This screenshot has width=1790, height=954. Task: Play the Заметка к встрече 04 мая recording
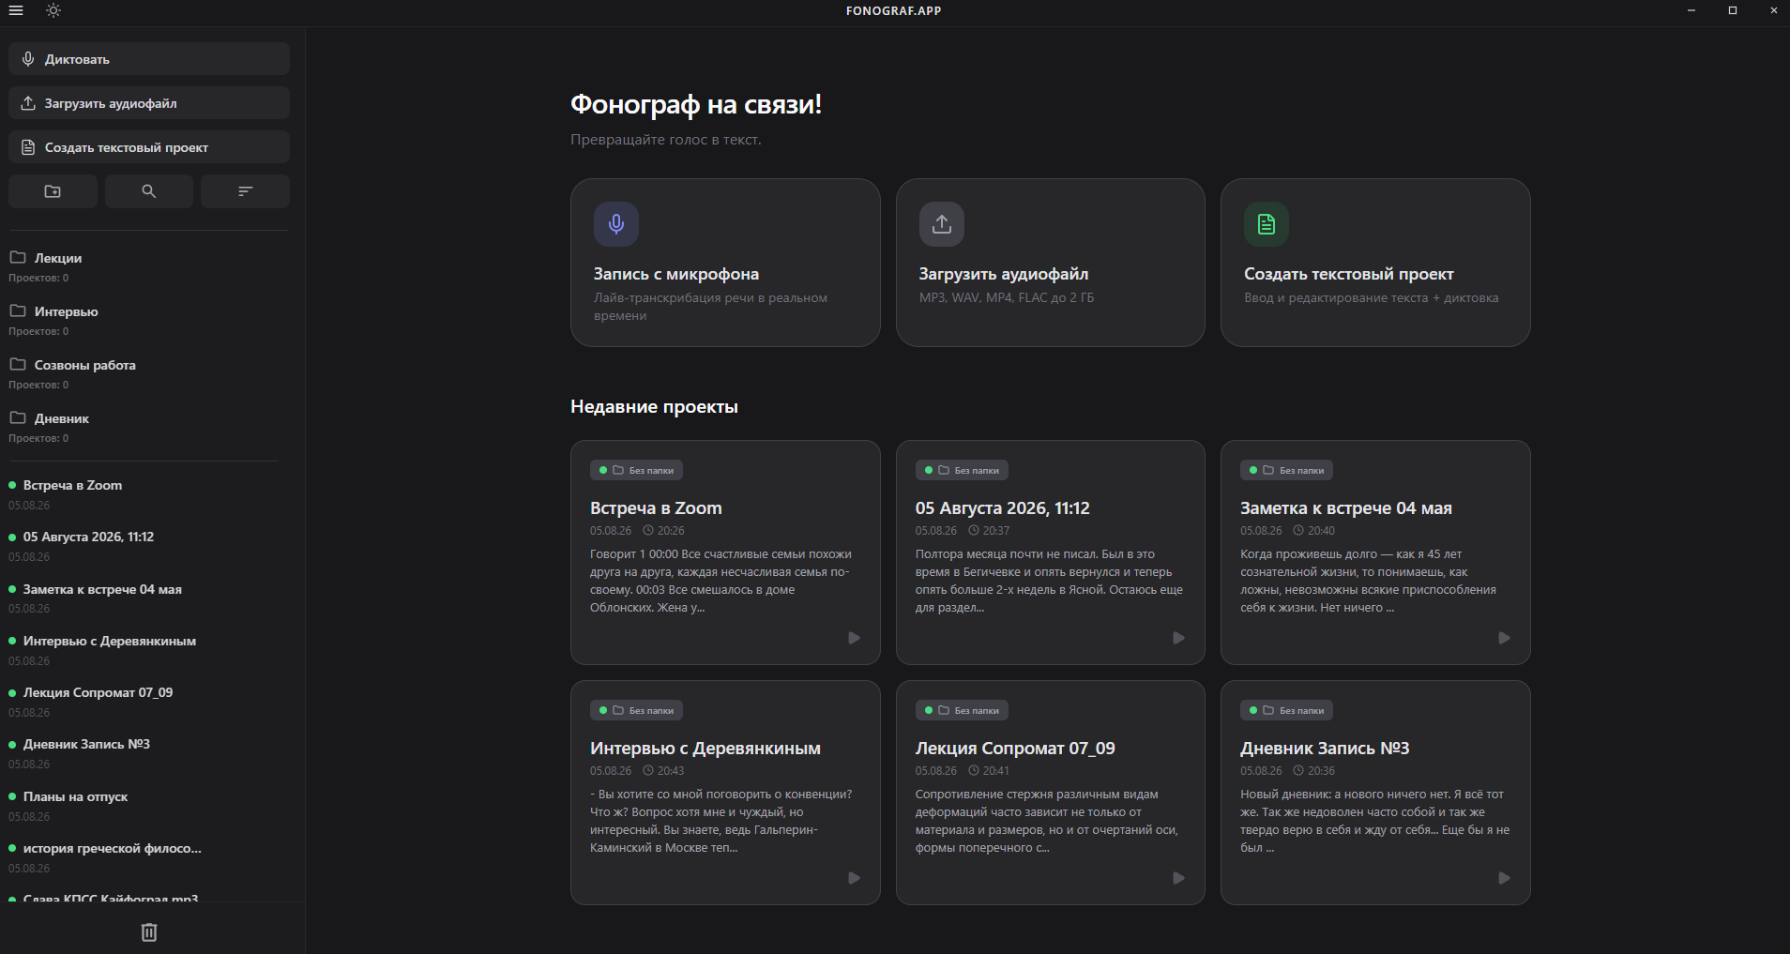[x=1504, y=638]
